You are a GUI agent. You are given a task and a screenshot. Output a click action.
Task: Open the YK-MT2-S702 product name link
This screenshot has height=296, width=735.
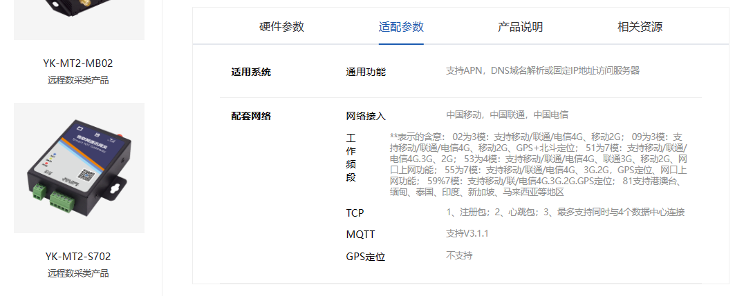(x=78, y=257)
